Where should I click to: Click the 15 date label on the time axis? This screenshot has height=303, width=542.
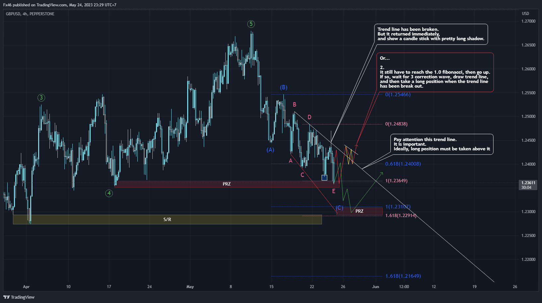click(x=271, y=287)
